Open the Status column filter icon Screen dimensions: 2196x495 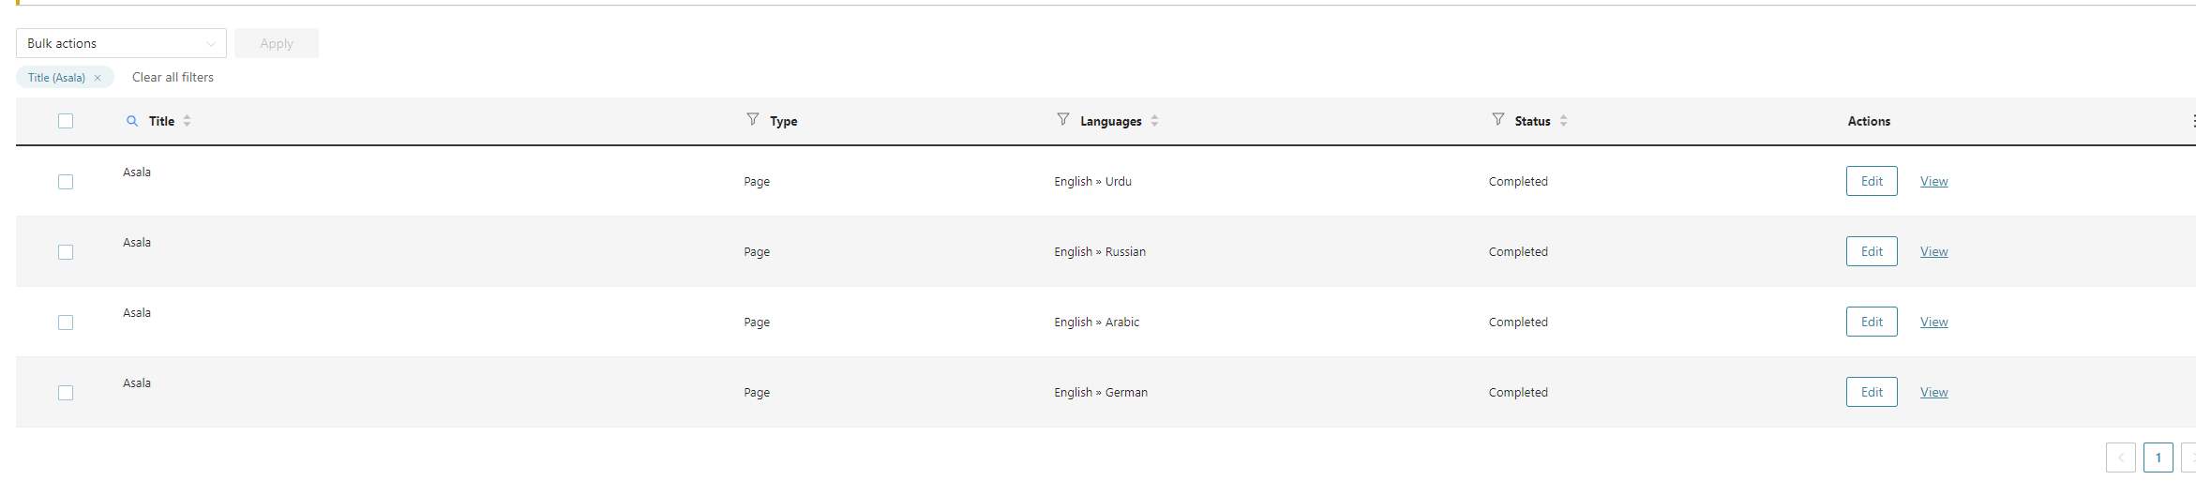click(x=1497, y=119)
